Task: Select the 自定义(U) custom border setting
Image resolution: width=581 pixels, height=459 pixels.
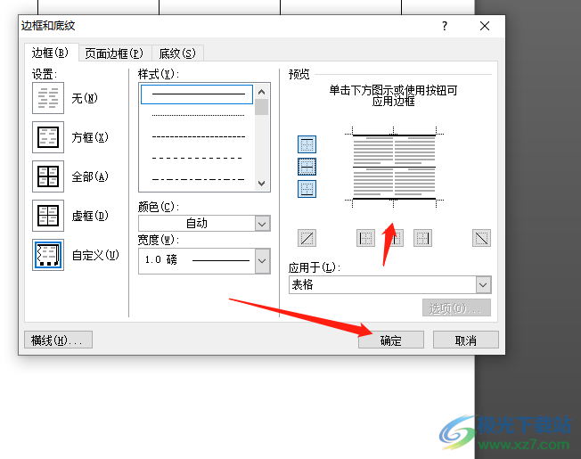Action: click(48, 255)
